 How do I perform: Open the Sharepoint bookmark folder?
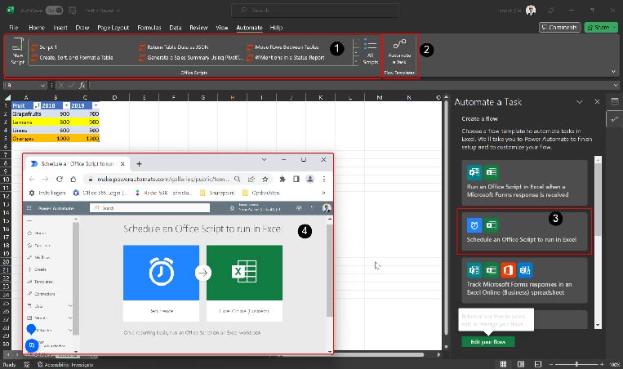[217, 193]
